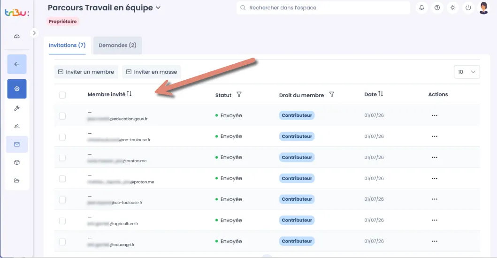
Task: Filter the Statut column
Action: click(x=239, y=94)
